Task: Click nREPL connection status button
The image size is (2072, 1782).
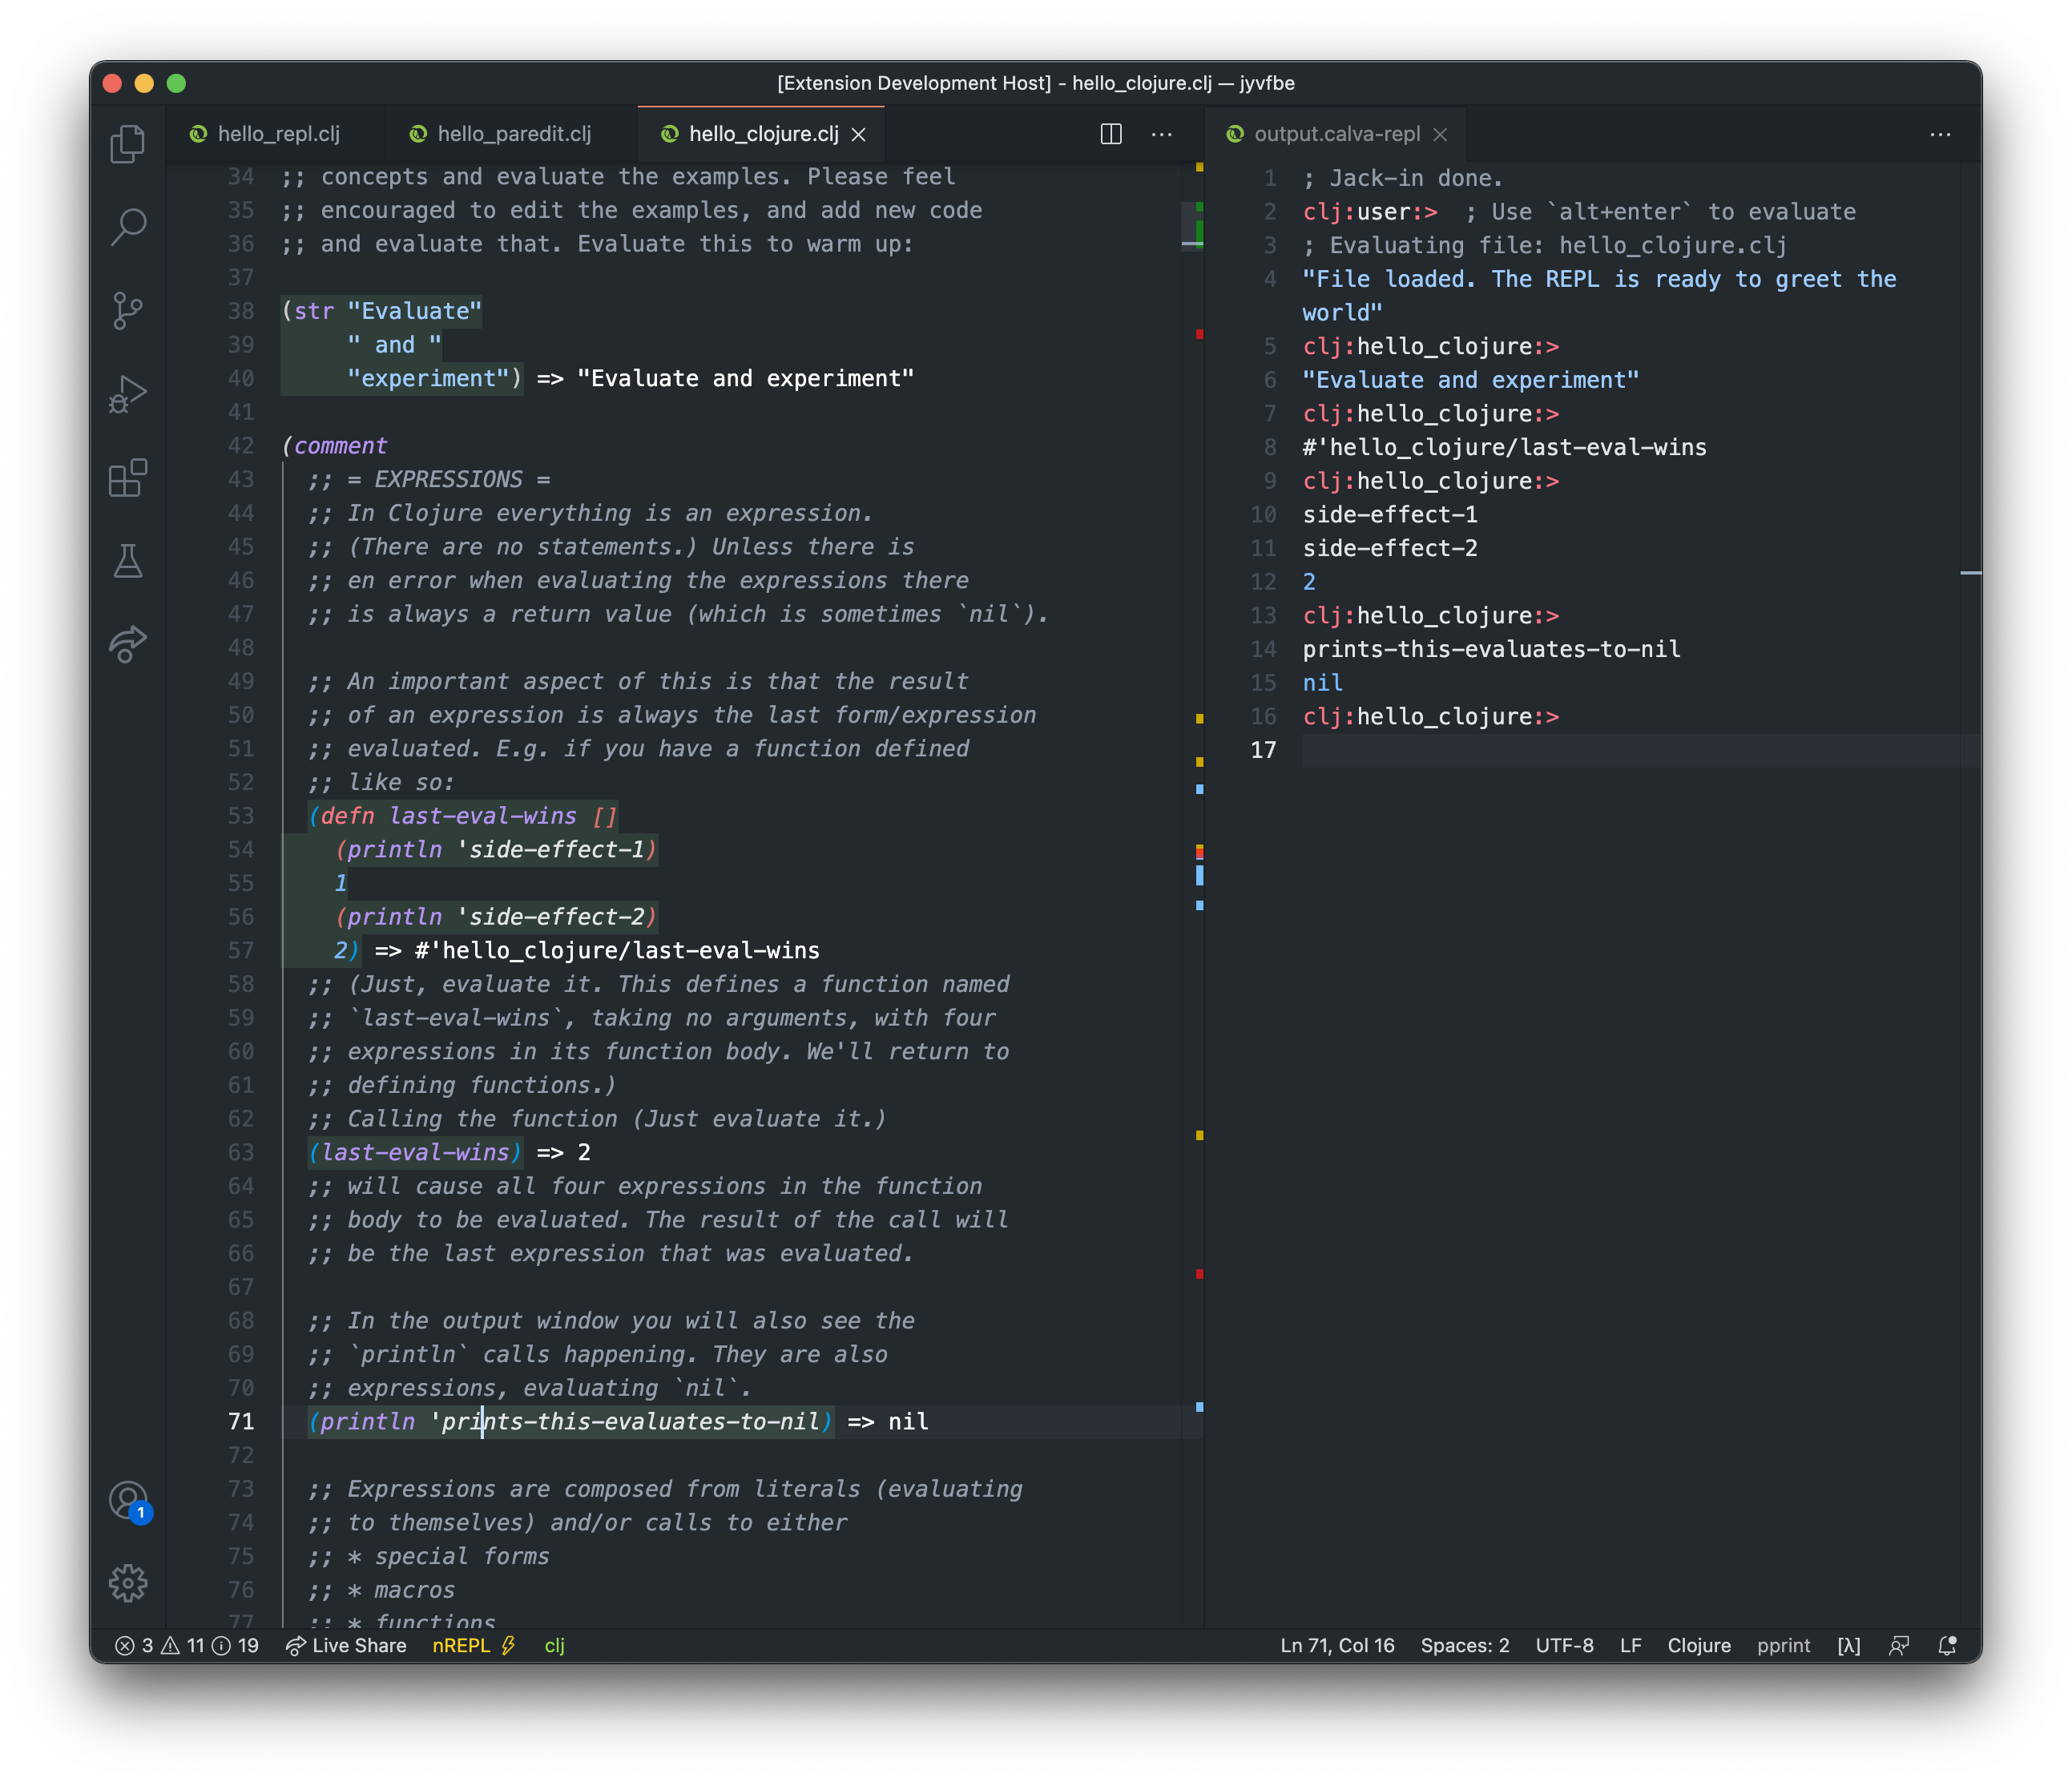Action: 473,1645
